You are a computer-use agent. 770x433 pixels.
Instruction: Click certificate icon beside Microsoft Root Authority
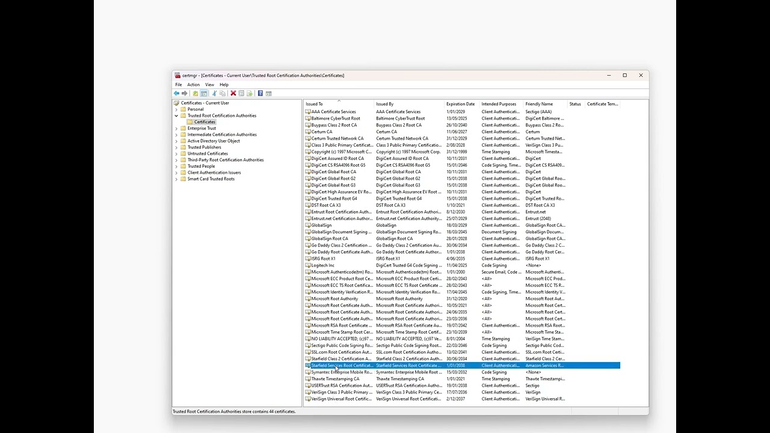click(308, 299)
